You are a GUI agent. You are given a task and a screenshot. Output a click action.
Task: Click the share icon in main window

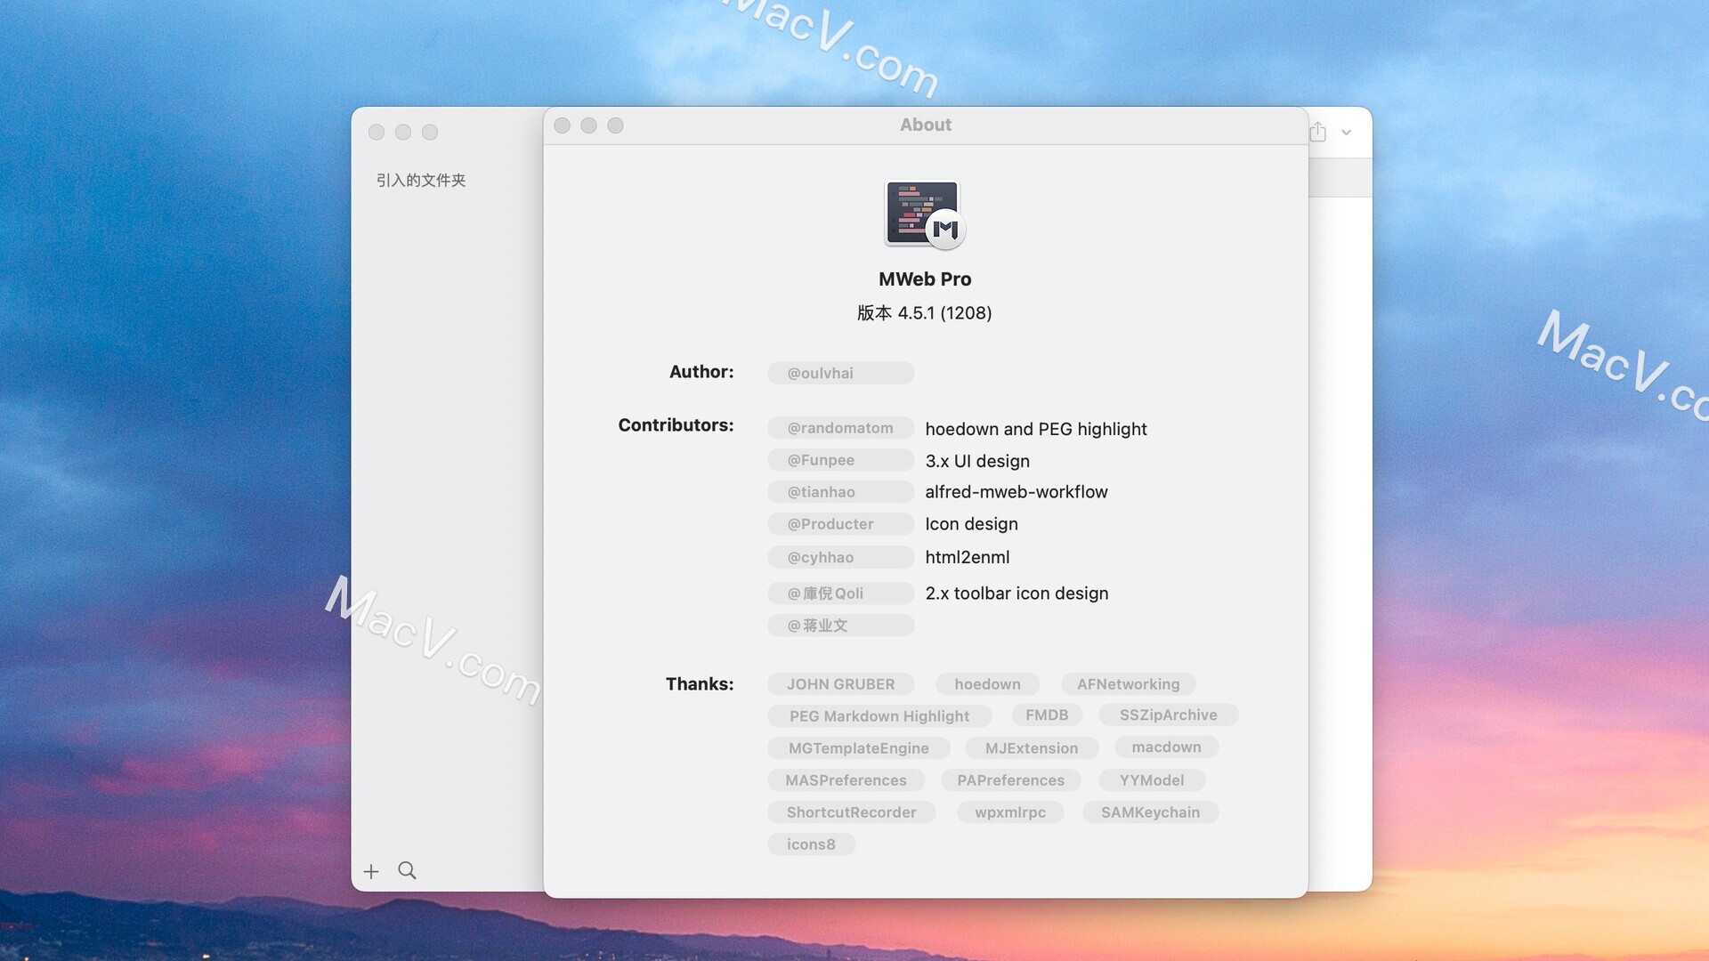[1318, 132]
